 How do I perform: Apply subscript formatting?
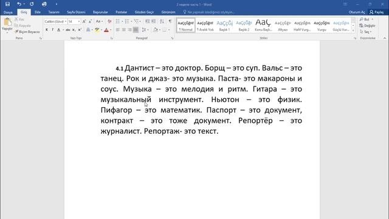click(x=74, y=30)
